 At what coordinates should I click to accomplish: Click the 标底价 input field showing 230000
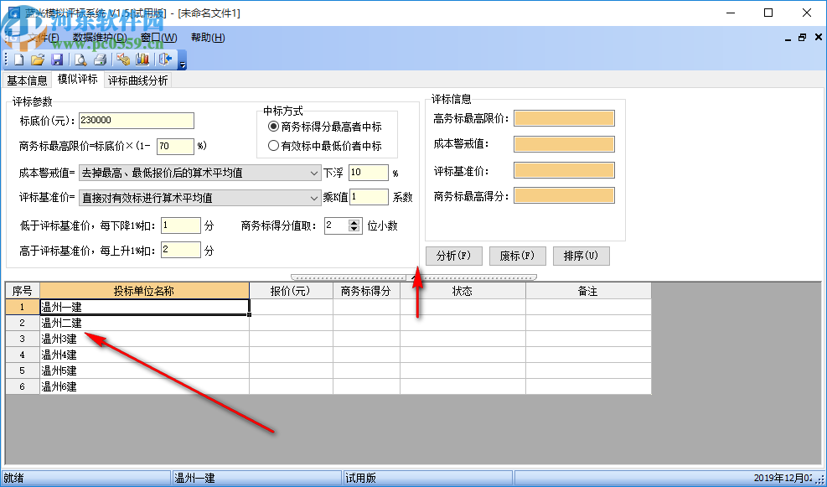(136, 120)
